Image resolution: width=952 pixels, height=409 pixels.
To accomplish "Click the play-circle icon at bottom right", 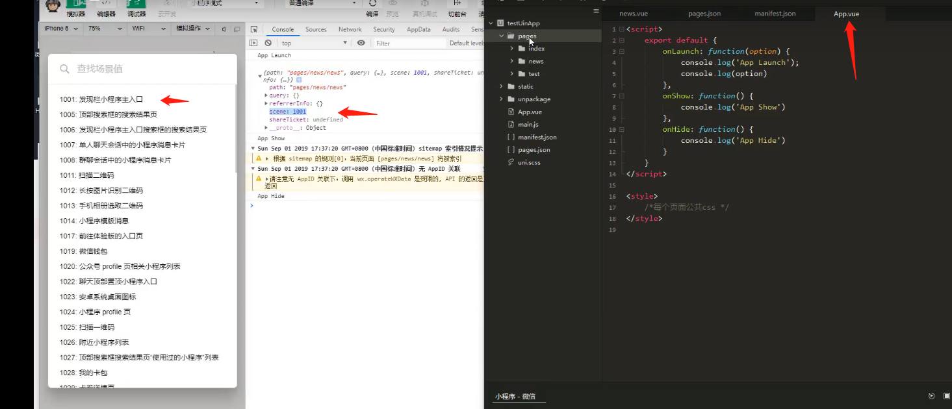I will point(932,396).
